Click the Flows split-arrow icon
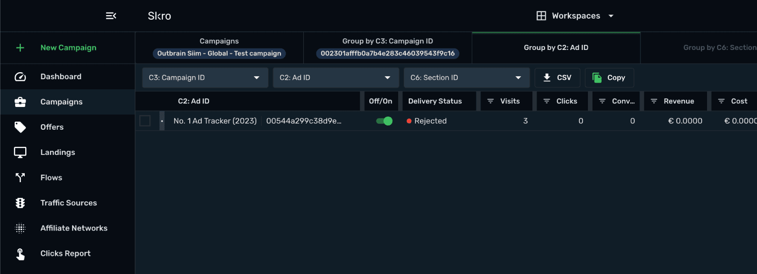 (20, 178)
